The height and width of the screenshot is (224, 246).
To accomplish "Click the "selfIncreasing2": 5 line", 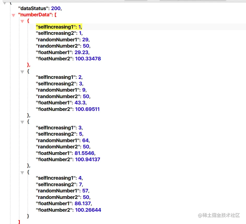I will 60,134.
